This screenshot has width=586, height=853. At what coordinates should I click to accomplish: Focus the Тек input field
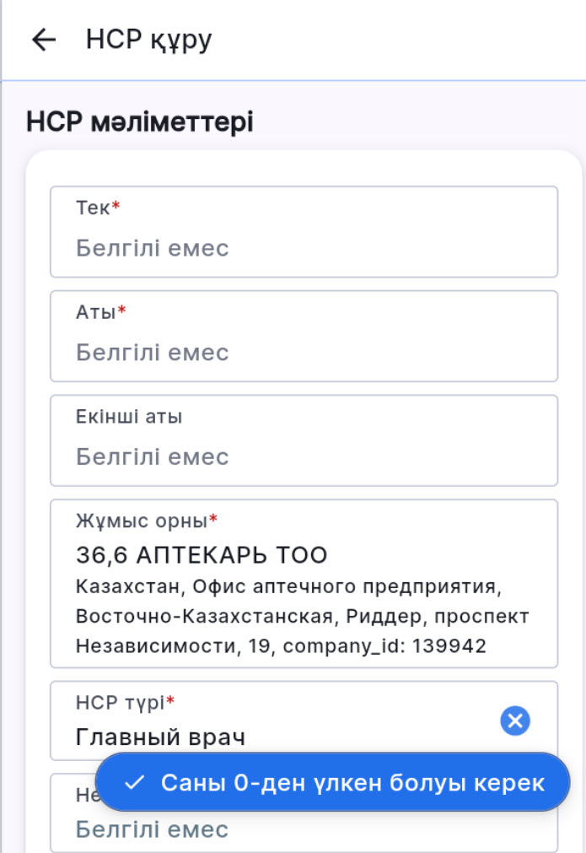304,248
